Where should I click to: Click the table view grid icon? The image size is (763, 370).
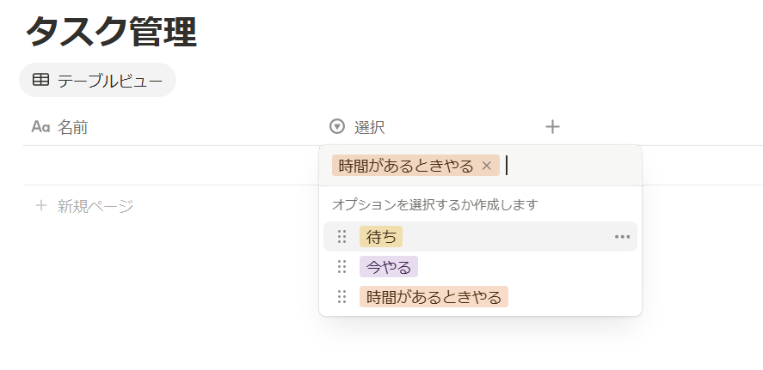(x=41, y=80)
